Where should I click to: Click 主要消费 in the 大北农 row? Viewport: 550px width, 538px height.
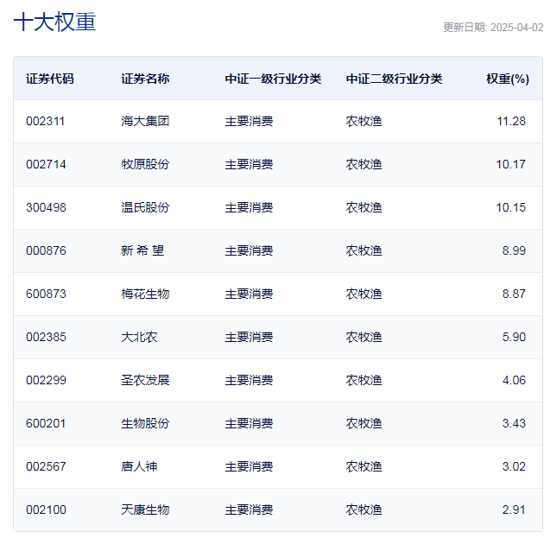(x=249, y=337)
